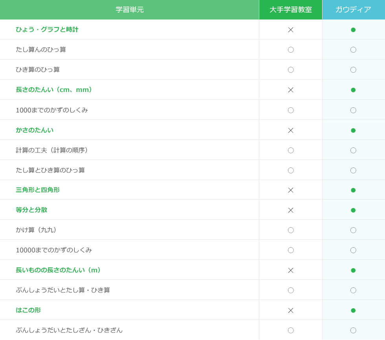The height and width of the screenshot is (340, 385).
Task: Click 大手学習教室 circle for たし算んのひっ算
Action: (291, 50)
